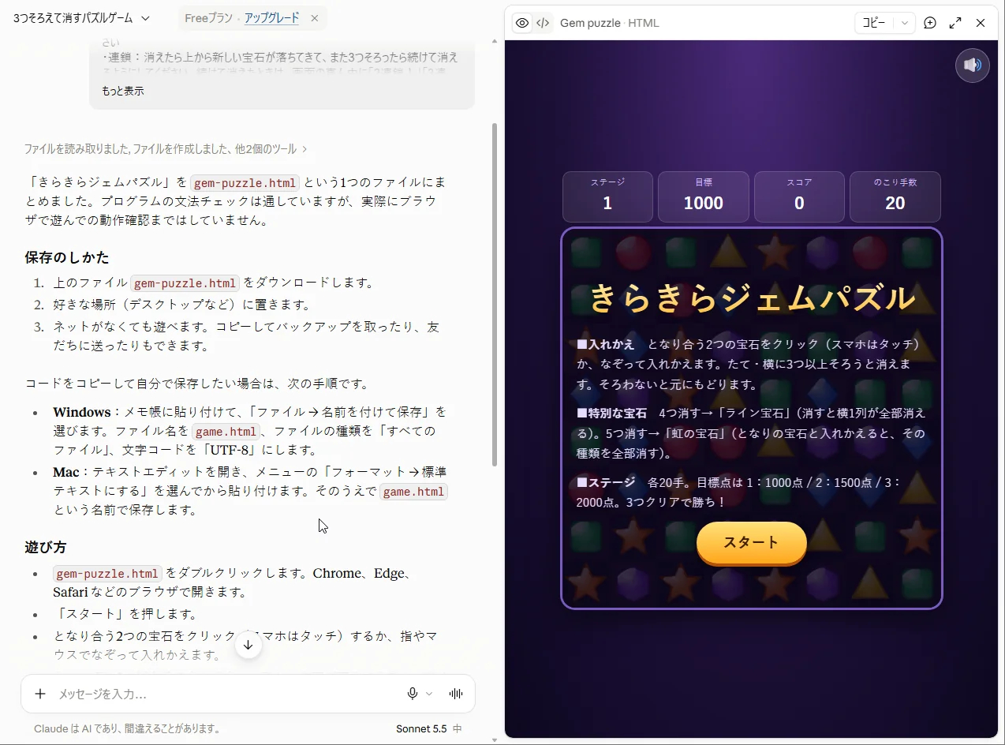This screenshot has height=745, width=1005.
Task: Open the copy options dropdown arrow
Action: point(905,23)
